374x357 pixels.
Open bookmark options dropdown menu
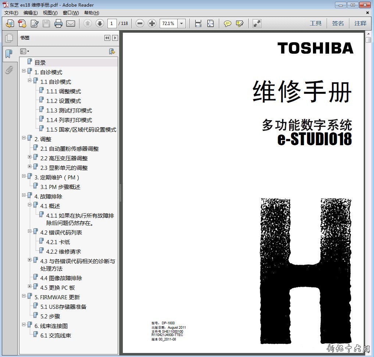tap(25, 51)
